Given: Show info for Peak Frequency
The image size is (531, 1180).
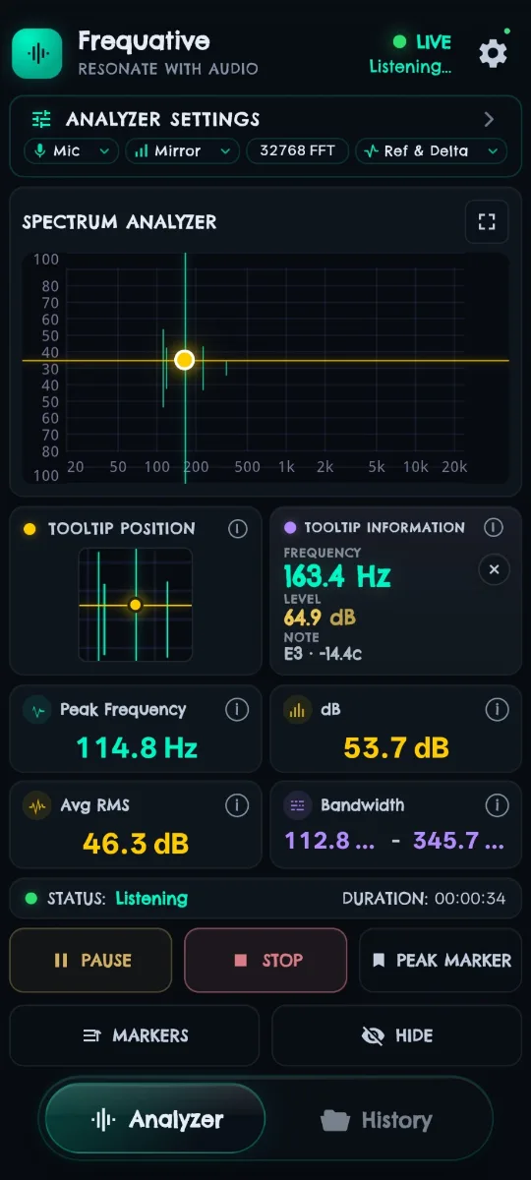Looking at the screenshot, I should point(237,709).
